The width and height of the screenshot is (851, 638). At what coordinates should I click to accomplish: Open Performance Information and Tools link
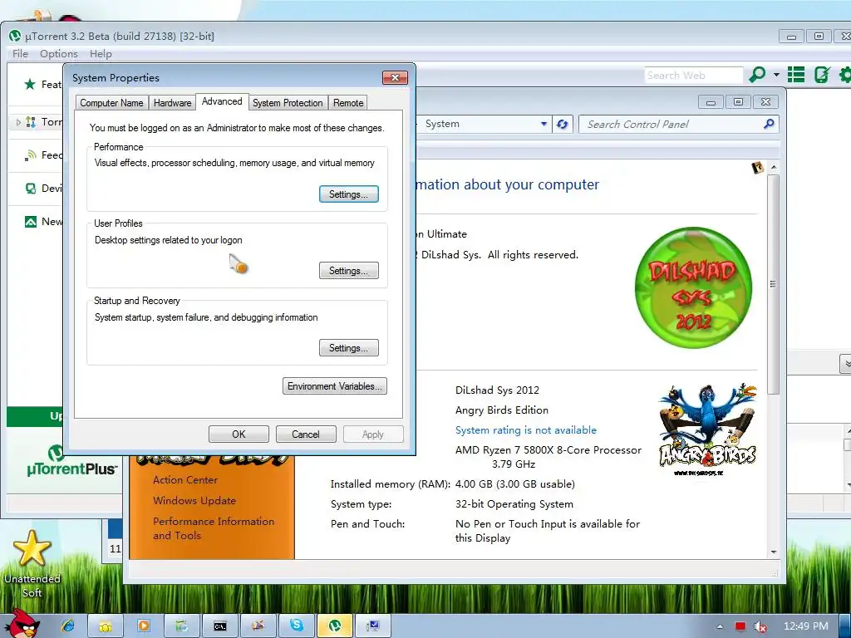(x=214, y=528)
